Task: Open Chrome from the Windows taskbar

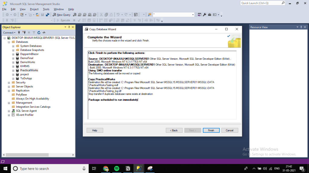Action: tap(105, 168)
